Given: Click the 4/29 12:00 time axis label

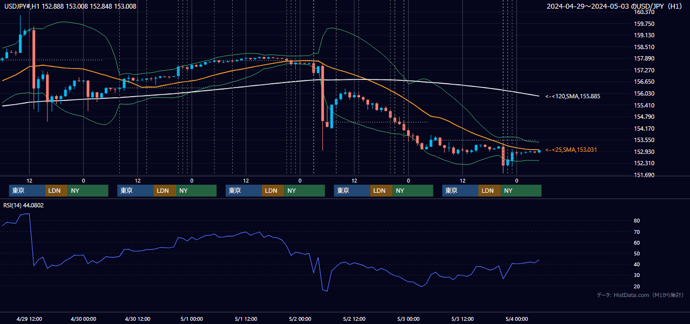Looking at the screenshot, I should [x=29, y=319].
